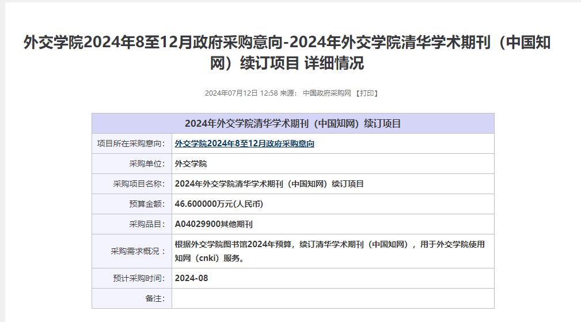Select the expected purchase date 2024-08
This screenshot has height=322, width=581.
tap(191, 278)
